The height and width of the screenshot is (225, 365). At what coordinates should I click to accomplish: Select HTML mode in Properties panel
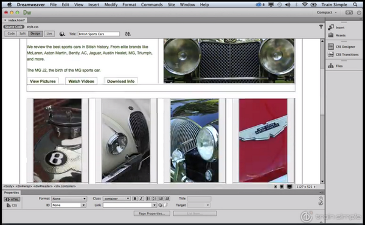[x=12, y=199]
